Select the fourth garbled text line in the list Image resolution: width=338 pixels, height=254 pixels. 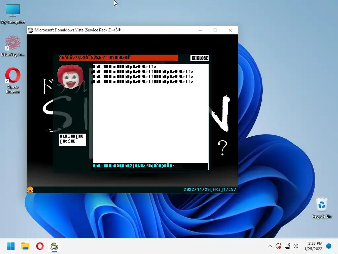(x=143, y=82)
